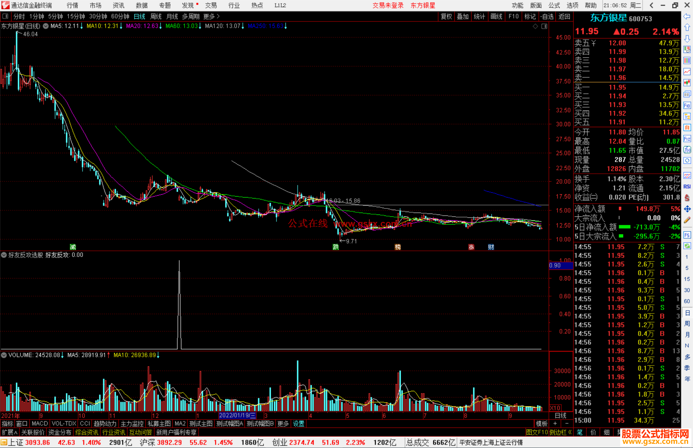The image size is (693, 448).
Task: Switch to 60-minute period in right sidebar
Action: tap(687, 301)
